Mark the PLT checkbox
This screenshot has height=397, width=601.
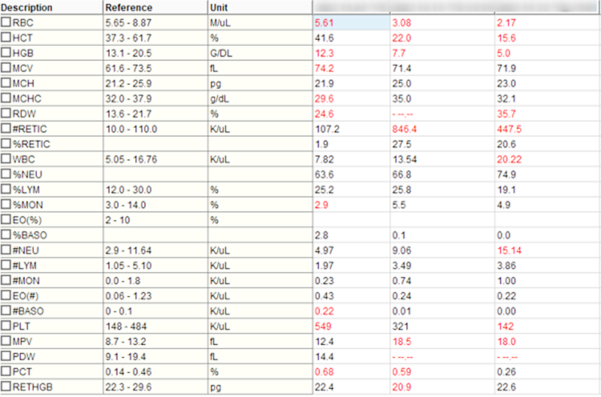(x=7, y=327)
